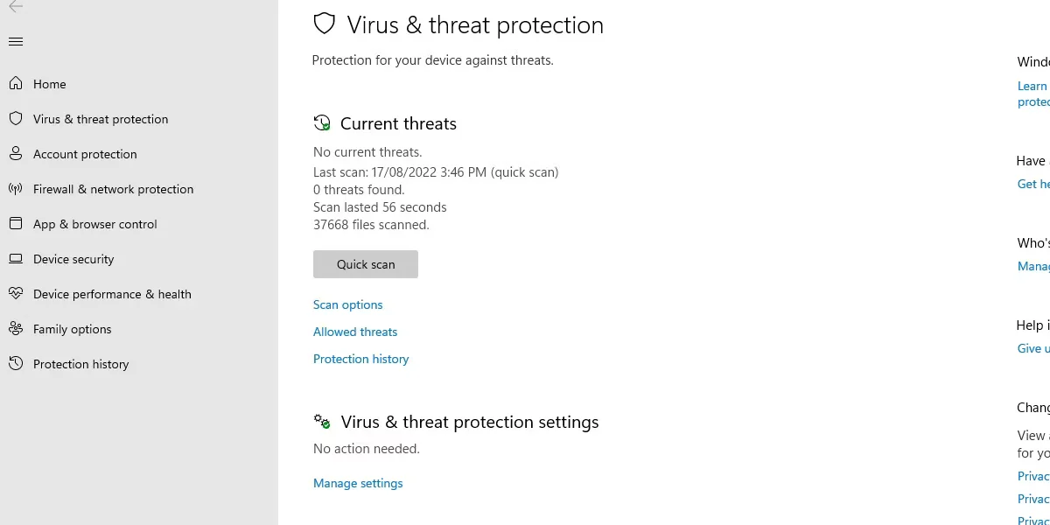The width and height of the screenshot is (1050, 525).
Task: Open Virus & threat protection from the sidebar
Action: (x=100, y=119)
